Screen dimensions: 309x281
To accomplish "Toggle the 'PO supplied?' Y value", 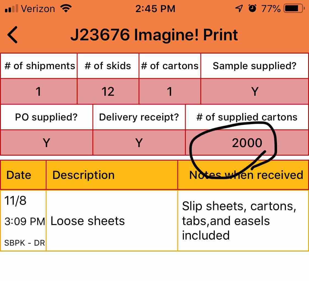I will point(46,143).
